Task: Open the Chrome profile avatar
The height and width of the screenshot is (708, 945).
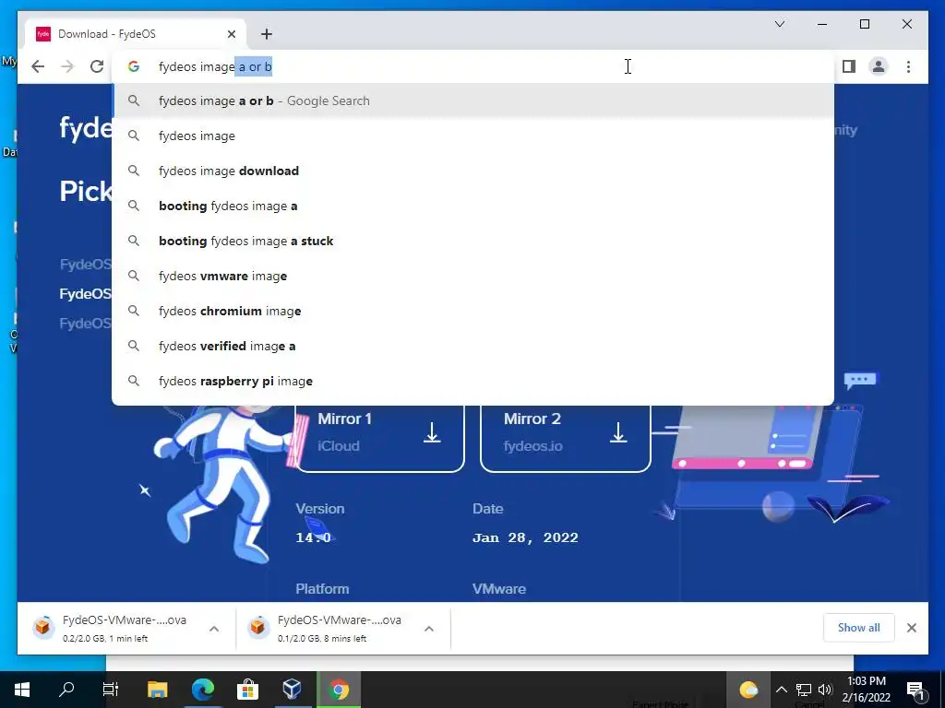Action: coord(879,66)
